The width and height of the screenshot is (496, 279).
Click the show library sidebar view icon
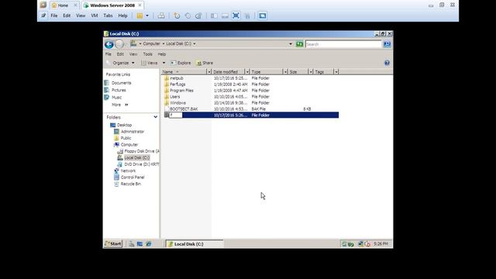[x=214, y=15]
